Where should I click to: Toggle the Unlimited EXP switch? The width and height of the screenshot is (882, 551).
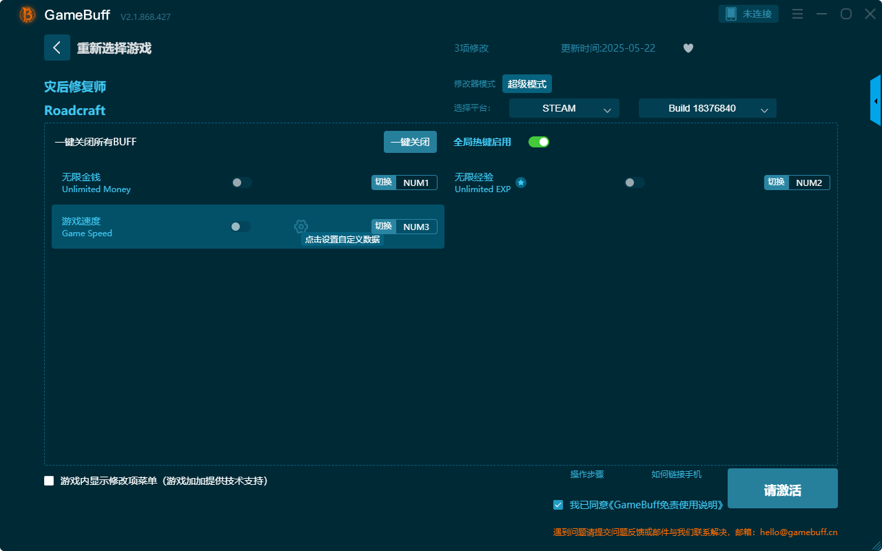tap(635, 183)
